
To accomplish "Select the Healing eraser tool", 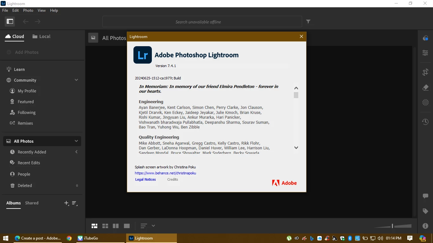I will [425, 88].
